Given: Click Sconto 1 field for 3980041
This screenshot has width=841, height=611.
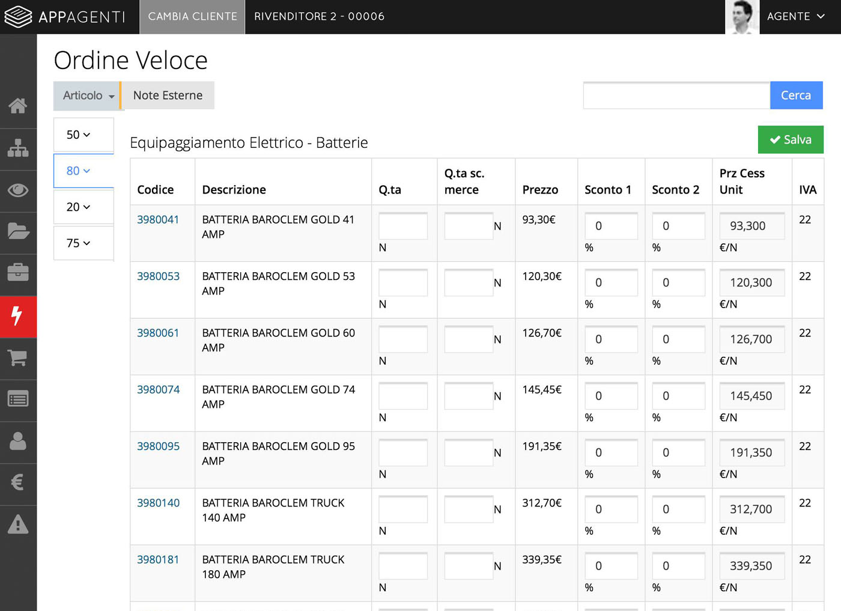Looking at the screenshot, I should [612, 226].
